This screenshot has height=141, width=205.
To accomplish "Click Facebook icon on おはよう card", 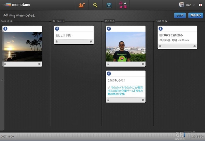I will (57, 29).
